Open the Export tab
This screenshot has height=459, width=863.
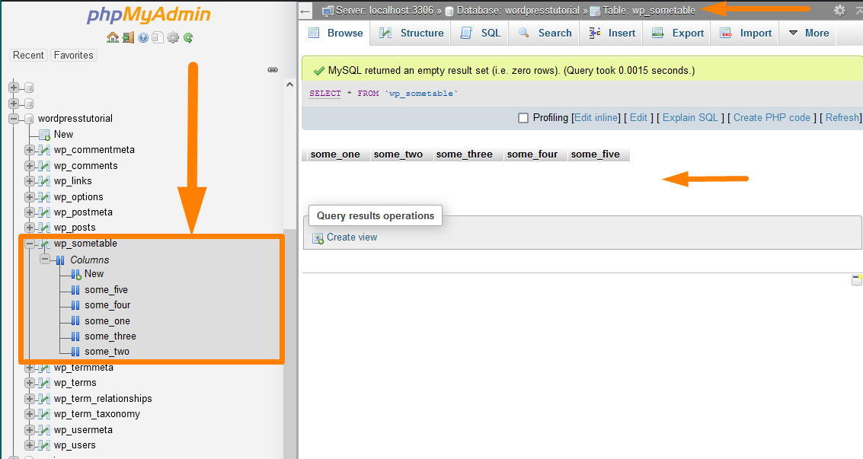(x=677, y=33)
